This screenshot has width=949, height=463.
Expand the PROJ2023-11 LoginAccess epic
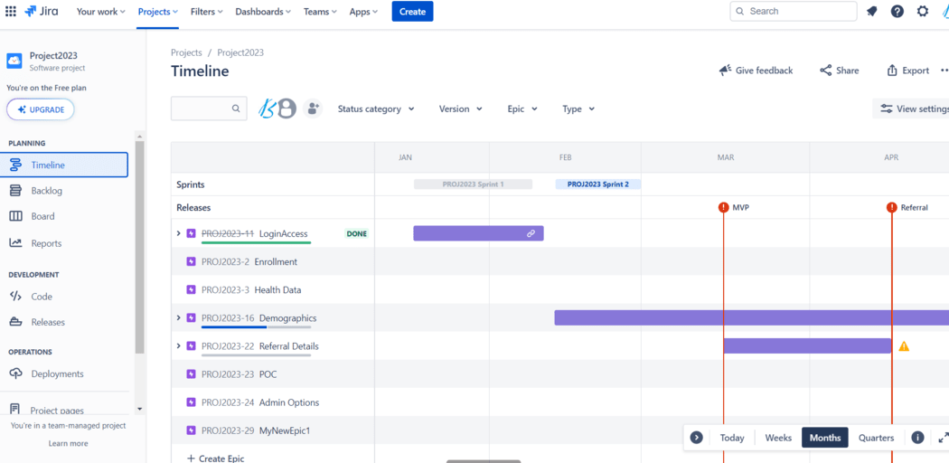click(178, 233)
